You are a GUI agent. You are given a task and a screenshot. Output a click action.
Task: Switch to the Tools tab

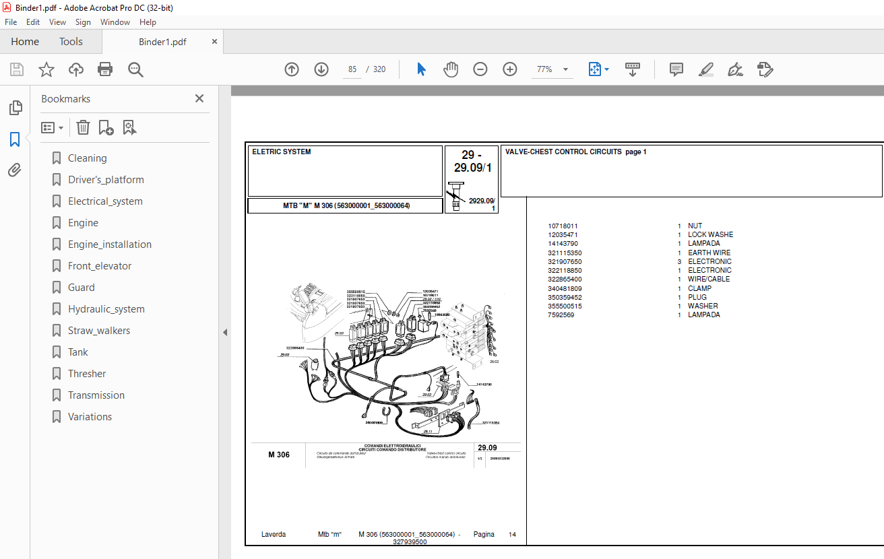point(71,42)
